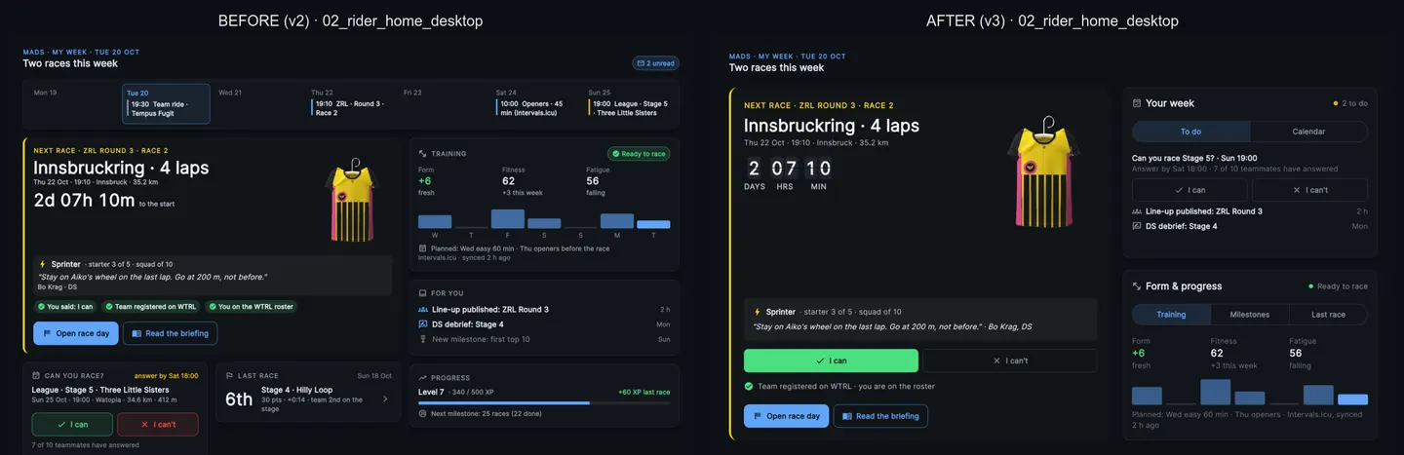Open the 19:00 League Stage 5 event on Sun 25
The image size is (1404, 455).
click(x=629, y=109)
